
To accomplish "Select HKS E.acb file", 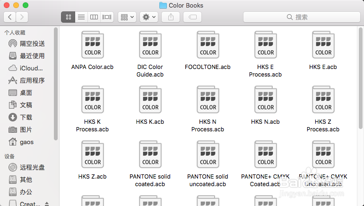I will click(x=323, y=51).
